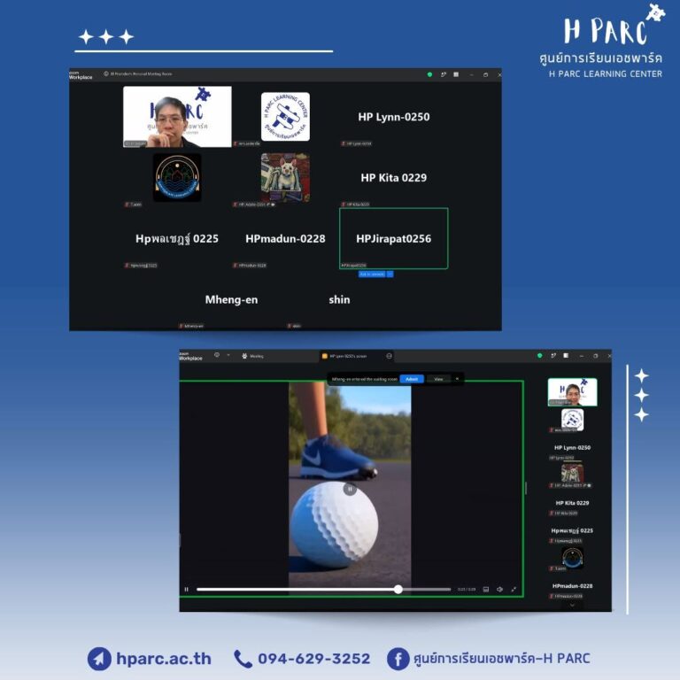Select dark circular logo thumbnail in lower sidebar
The image size is (680, 680).
(x=573, y=558)
